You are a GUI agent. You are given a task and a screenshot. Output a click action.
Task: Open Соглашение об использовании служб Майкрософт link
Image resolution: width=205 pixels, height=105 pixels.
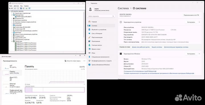point(140,71)
